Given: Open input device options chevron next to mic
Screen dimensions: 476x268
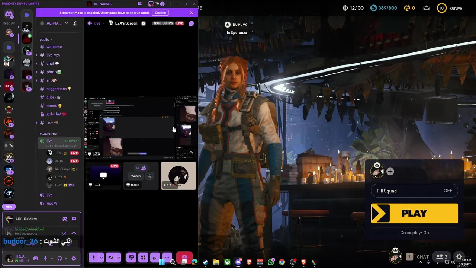Looking at the screenshot, I should pos(52,258).
